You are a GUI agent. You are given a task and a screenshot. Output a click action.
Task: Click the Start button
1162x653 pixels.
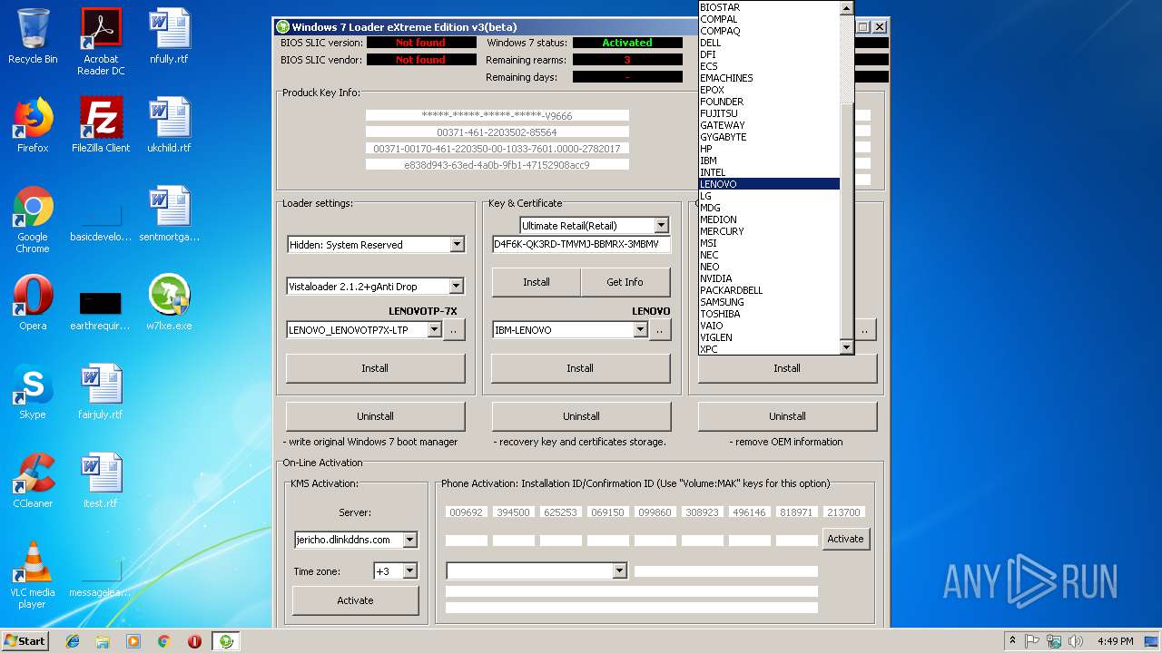25,641
